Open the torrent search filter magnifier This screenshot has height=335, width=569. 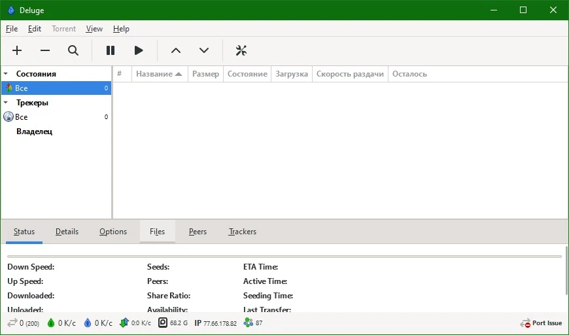73,50
